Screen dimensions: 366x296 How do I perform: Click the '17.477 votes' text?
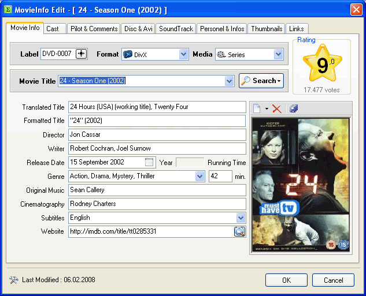(321, 90)
